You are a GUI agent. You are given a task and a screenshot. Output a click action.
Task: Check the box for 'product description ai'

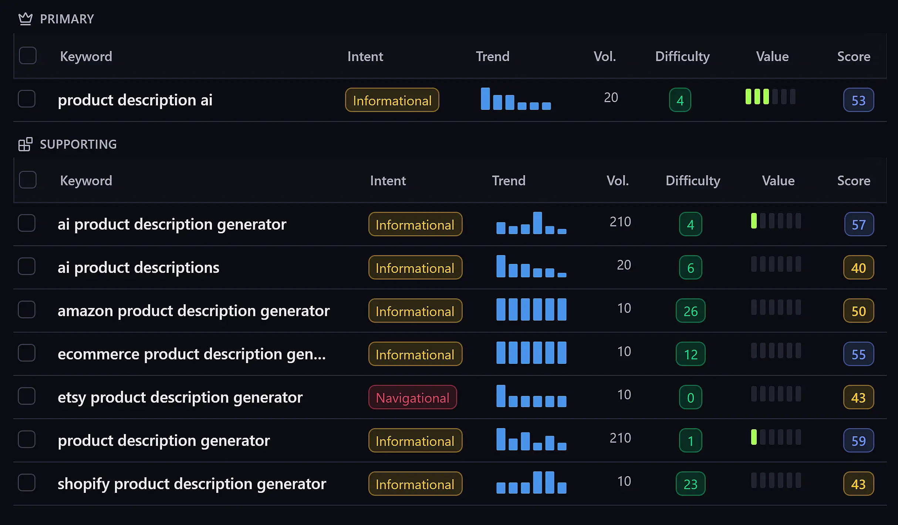point(27,99)
